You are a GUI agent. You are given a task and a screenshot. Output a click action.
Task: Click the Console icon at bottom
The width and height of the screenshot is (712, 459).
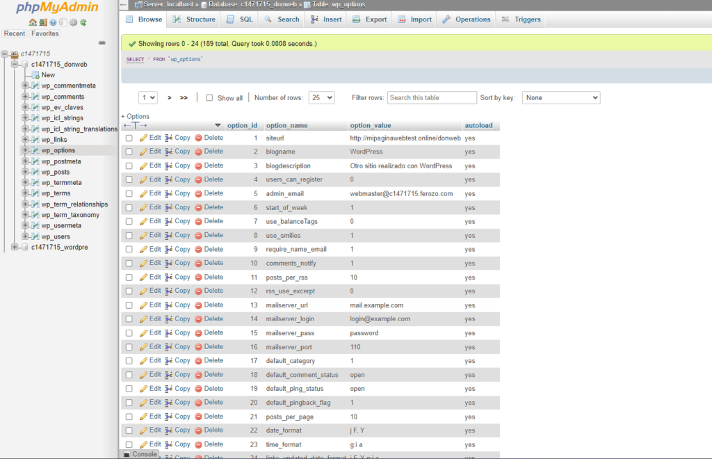(x=127, y=454)
